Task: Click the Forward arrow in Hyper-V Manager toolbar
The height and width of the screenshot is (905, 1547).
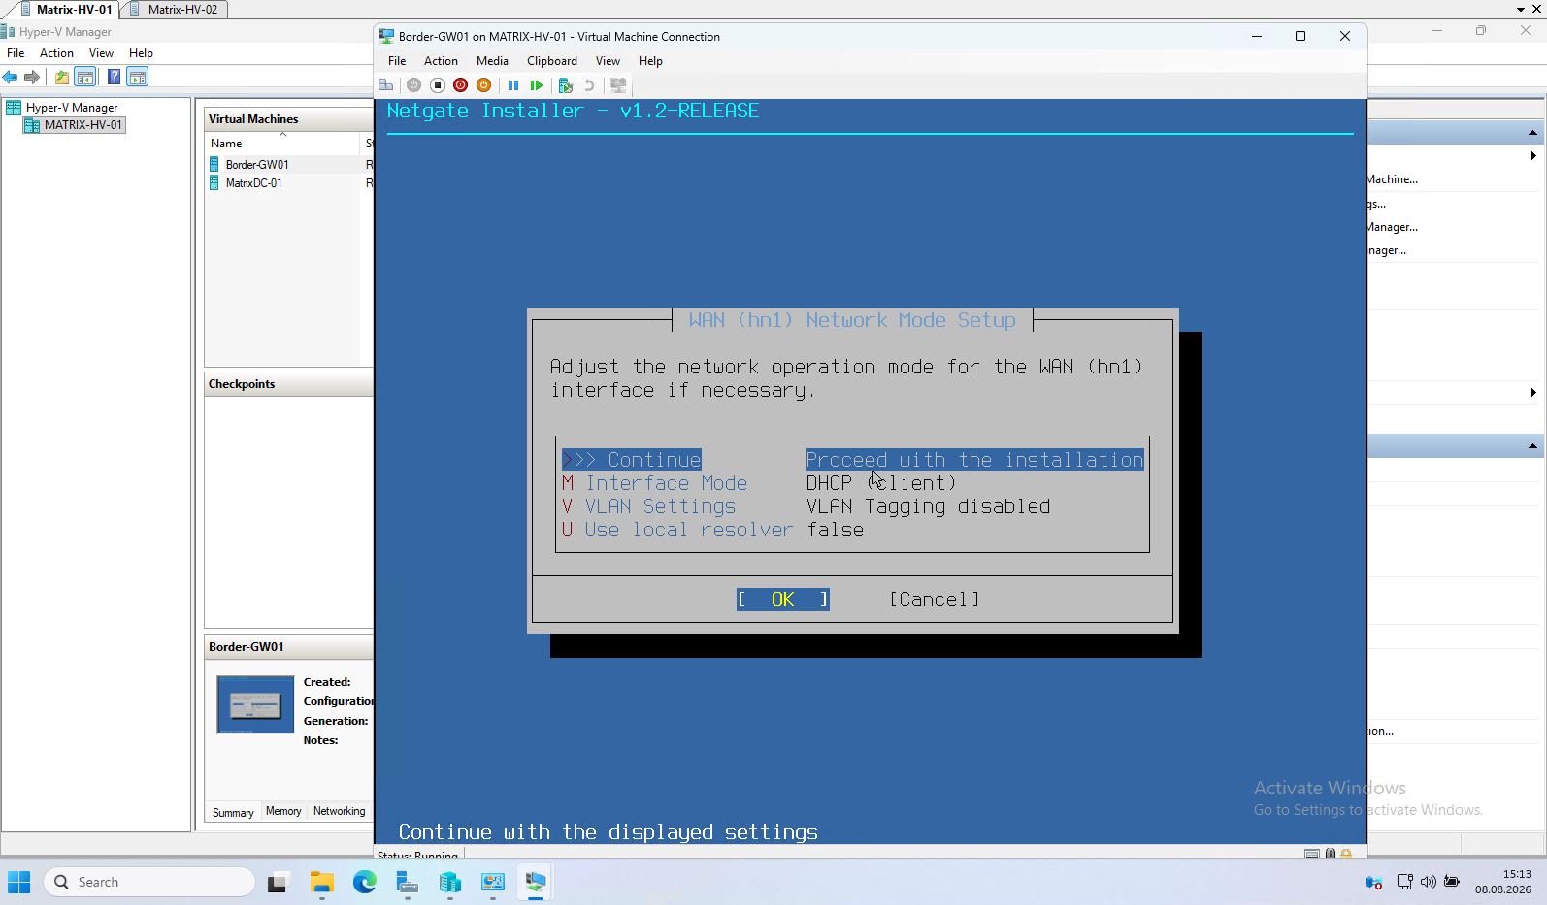Action: coord(32,77)
